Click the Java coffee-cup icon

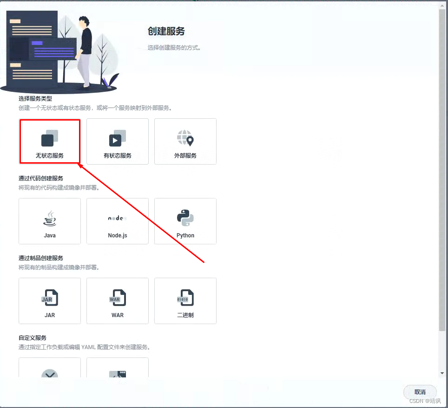pyautogui.click(x=49, y=217)
